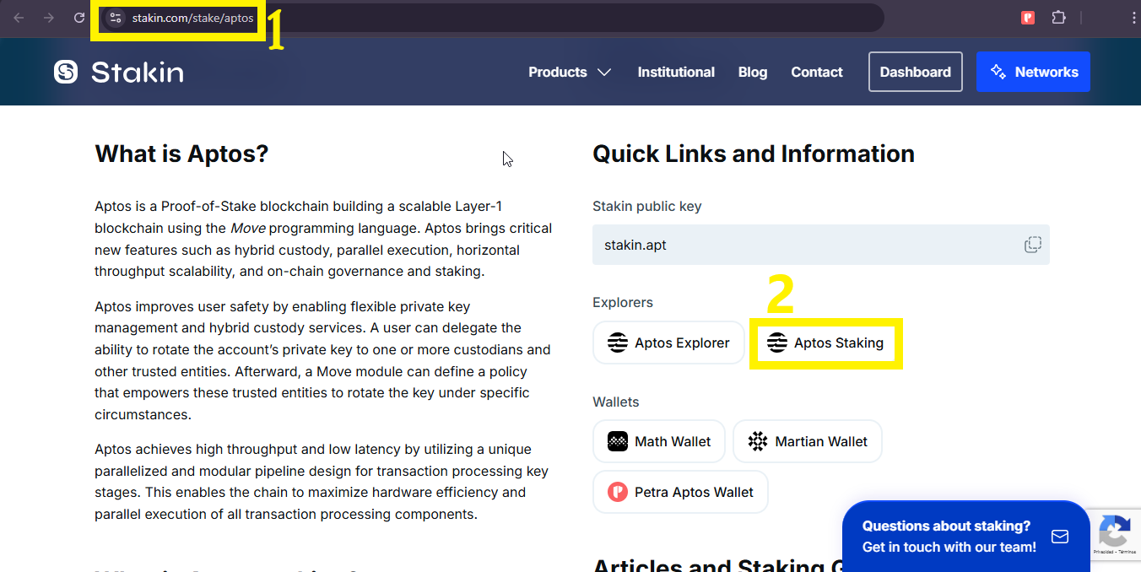Click the Wallets label
Viewport: 1141px width, 572px height.
(x=616, y=402)
